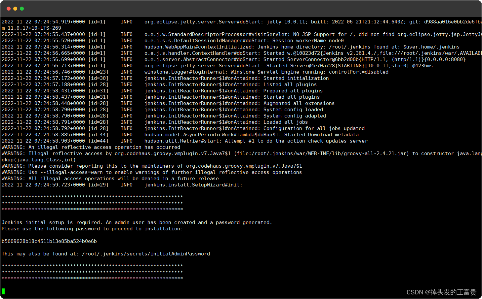The height and width of the screenshot is (299, 482).
Task: Click 'okup(java.lang.Class,int)' line
Action: click(39, 160)
